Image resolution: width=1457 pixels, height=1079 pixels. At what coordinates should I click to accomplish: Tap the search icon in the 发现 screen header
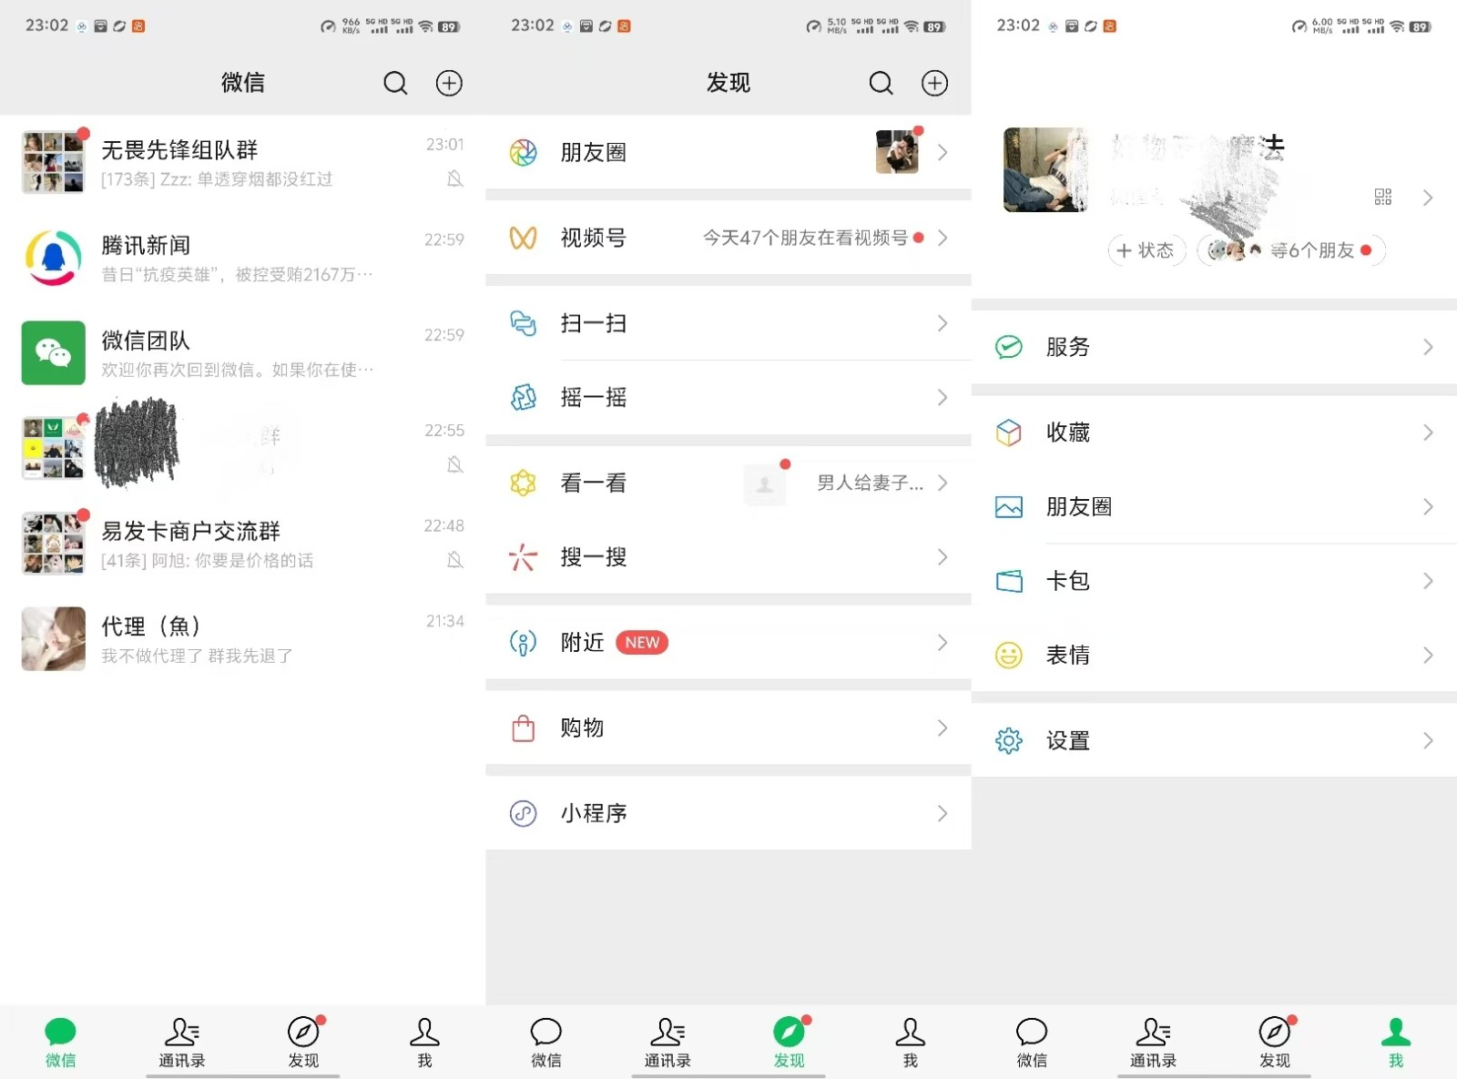881,83
